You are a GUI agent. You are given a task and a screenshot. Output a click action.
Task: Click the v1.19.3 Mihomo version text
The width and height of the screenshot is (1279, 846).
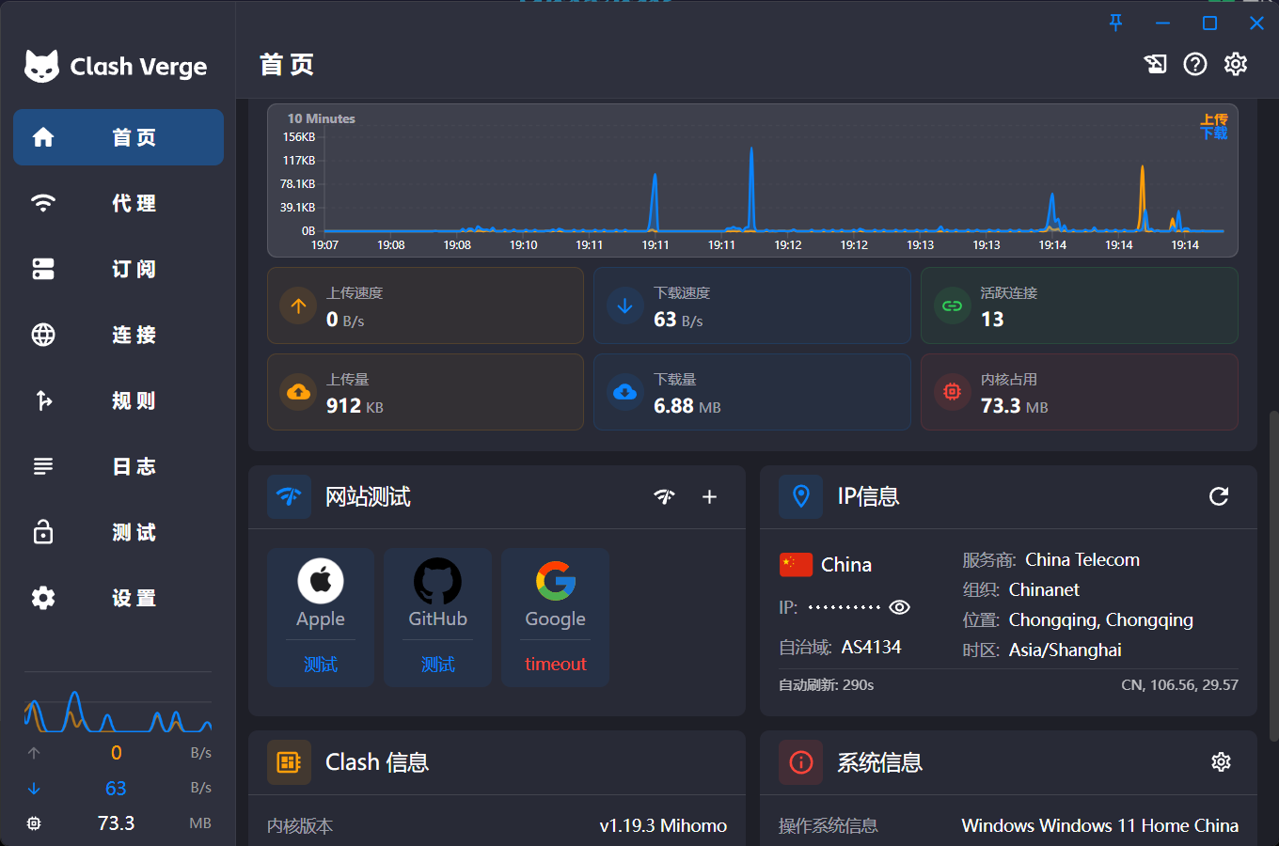click(x=663, y=825)
